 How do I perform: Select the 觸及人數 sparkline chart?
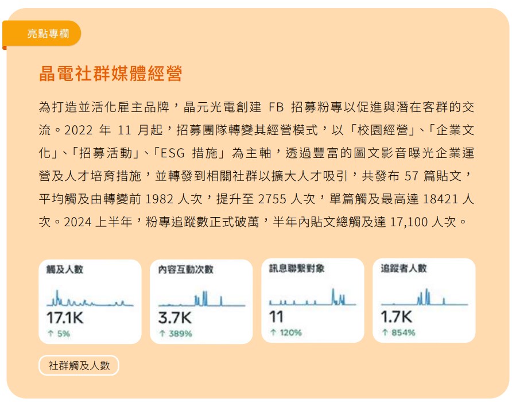click(x=90, y=299)
